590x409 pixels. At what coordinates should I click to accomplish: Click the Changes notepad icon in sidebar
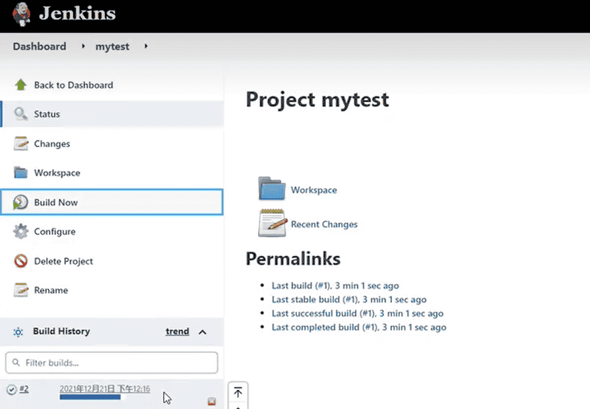tap(21, 144)
